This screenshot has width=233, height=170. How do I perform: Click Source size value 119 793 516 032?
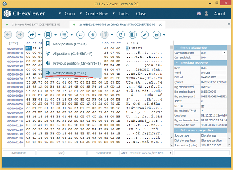[x=211, y=145]
